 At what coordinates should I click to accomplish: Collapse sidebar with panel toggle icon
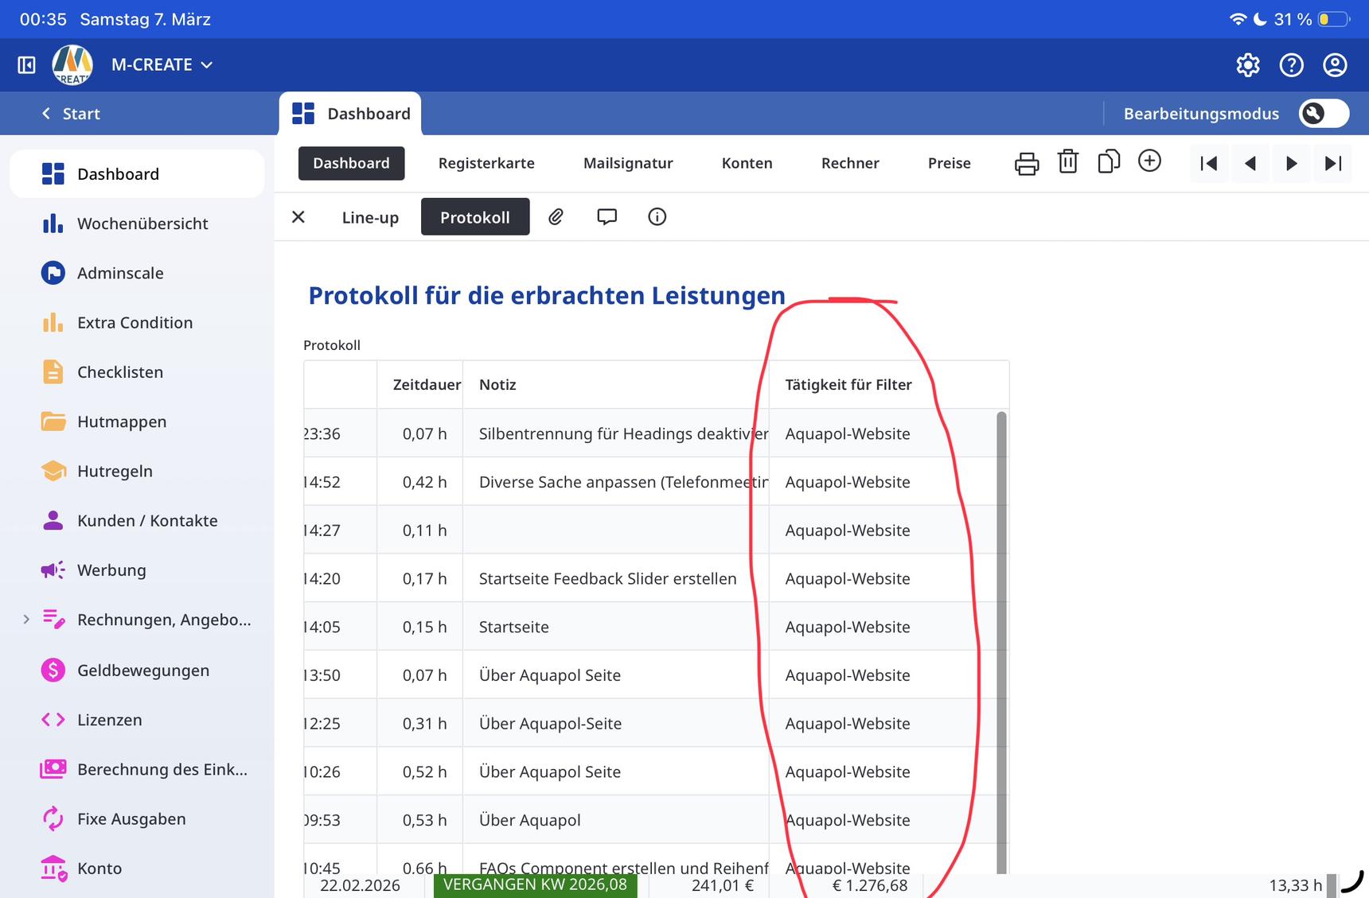(26, 65)
